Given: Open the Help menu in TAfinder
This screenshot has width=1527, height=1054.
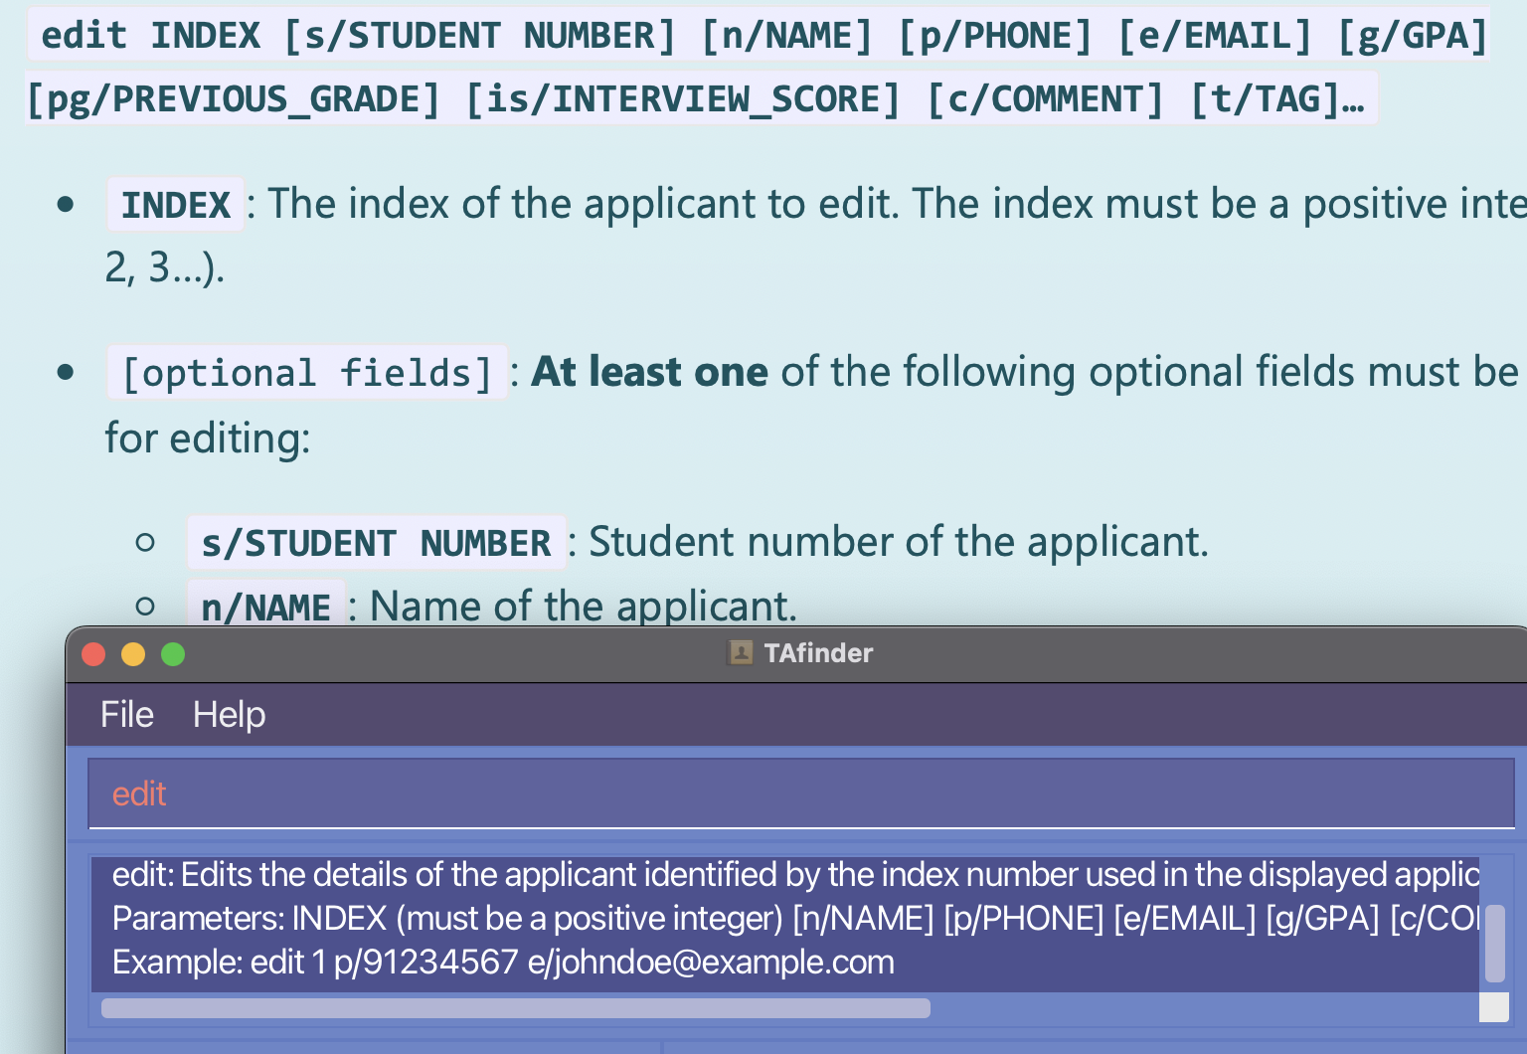Looking at the screenshot, I should click(229, 714).
